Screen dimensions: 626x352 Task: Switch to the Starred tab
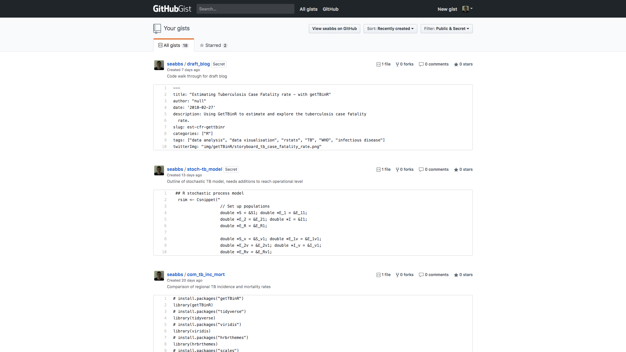213,45
